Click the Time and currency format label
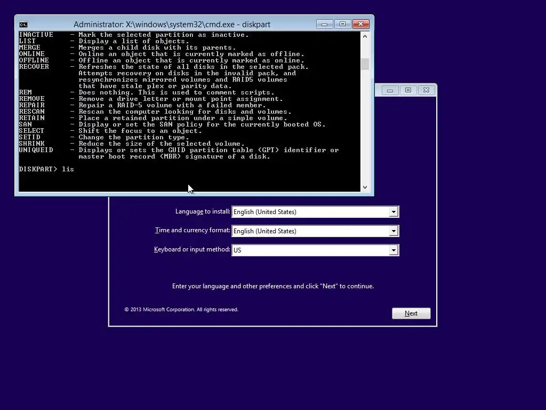The image size is (546, 410). coord(192,230)
